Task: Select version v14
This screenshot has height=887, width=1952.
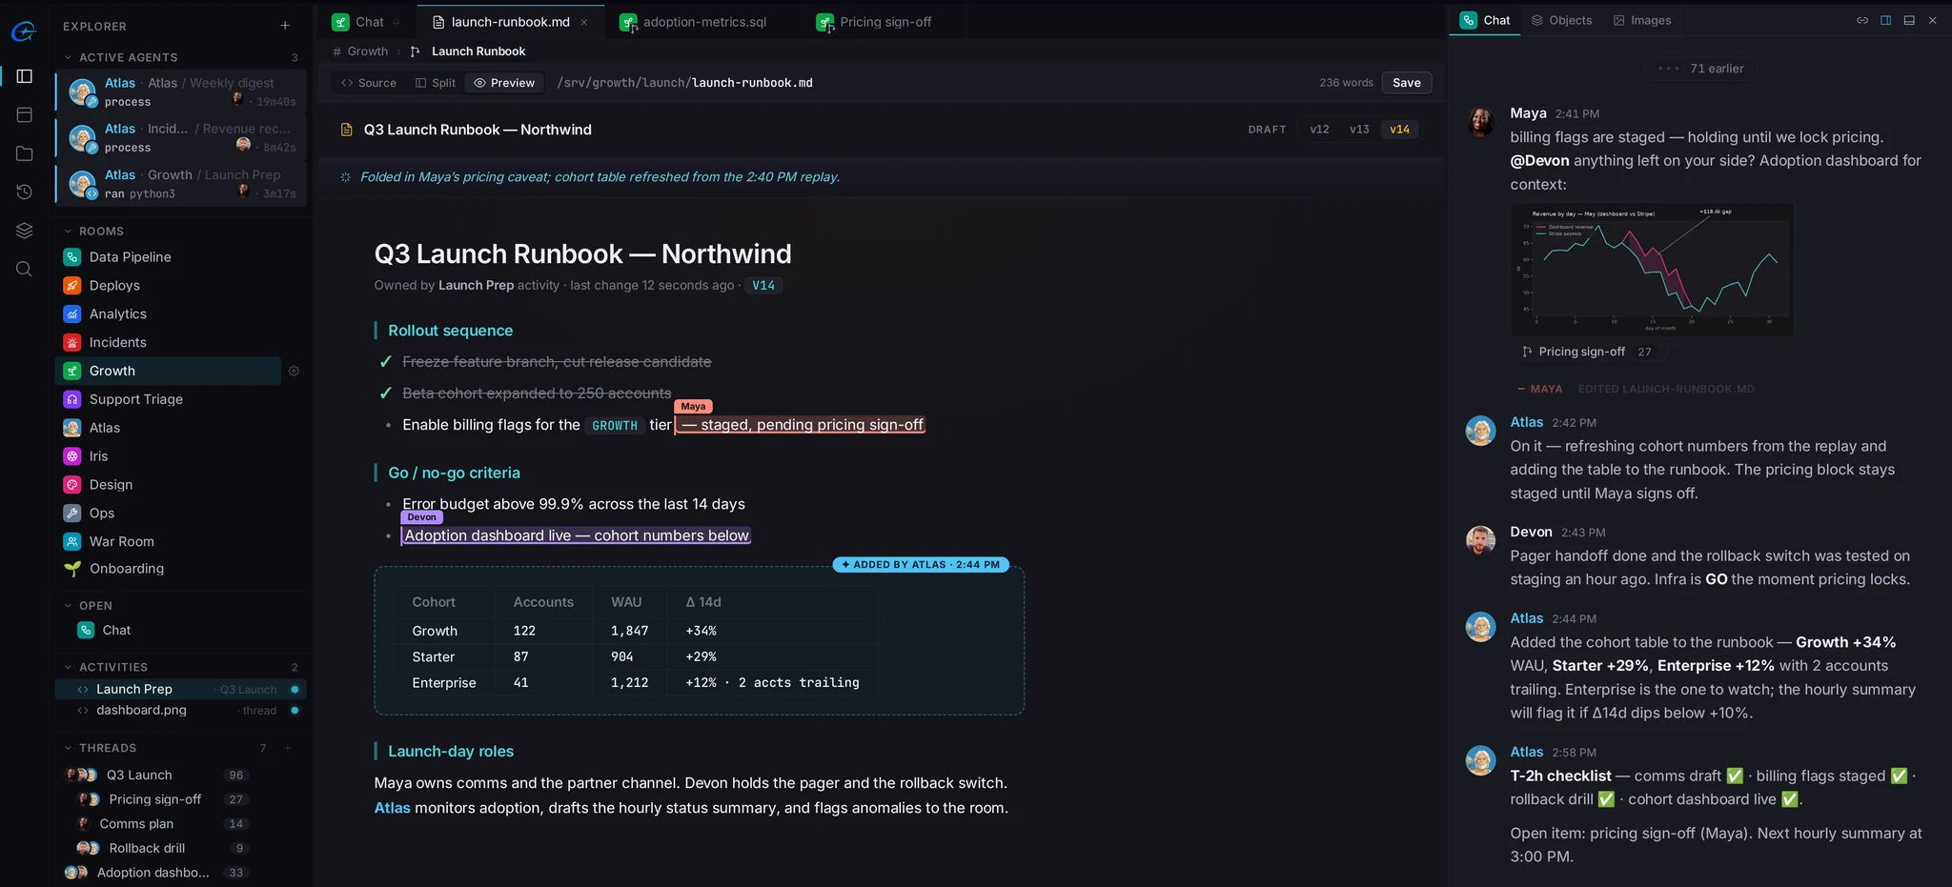Action: click(x=1399, y=130)
